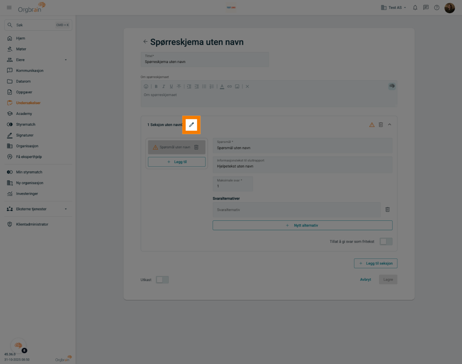Open the Test AS organization dropdown
The image size is (462, 364).
point(393,7)
